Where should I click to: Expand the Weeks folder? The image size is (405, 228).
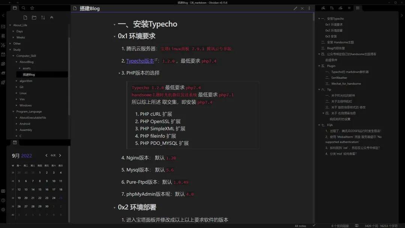point(13,37)
